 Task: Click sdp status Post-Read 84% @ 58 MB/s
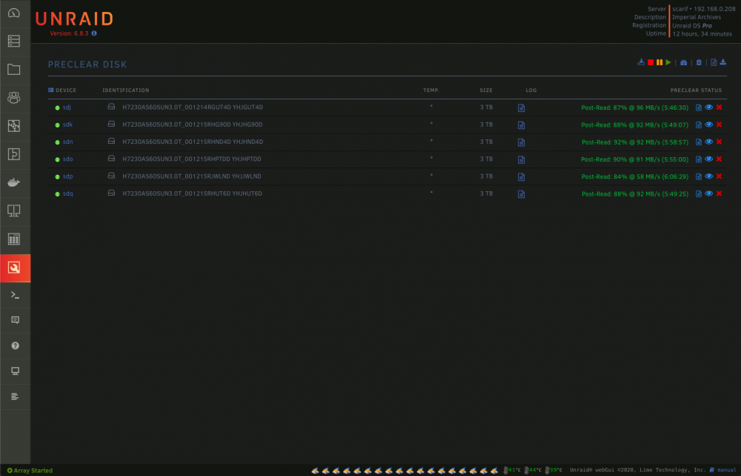point(635,176)
